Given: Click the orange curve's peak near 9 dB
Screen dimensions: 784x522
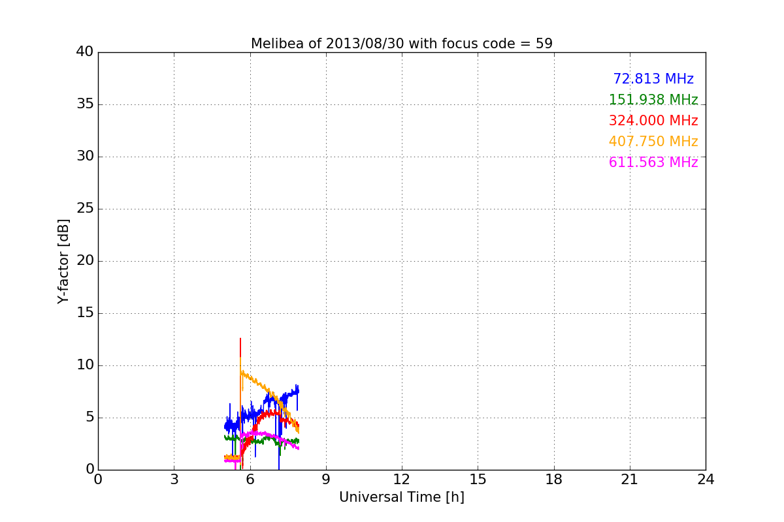Looking at the screenshot, I should coord(242,373).
